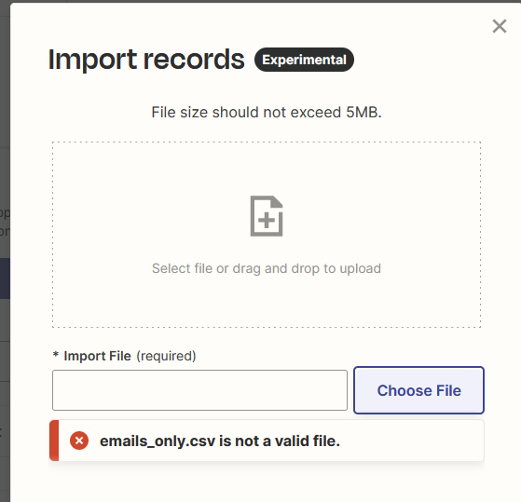Select the 'Import records' heading
Viewport: 521px width, 502px height.
[x=146, y=60]
